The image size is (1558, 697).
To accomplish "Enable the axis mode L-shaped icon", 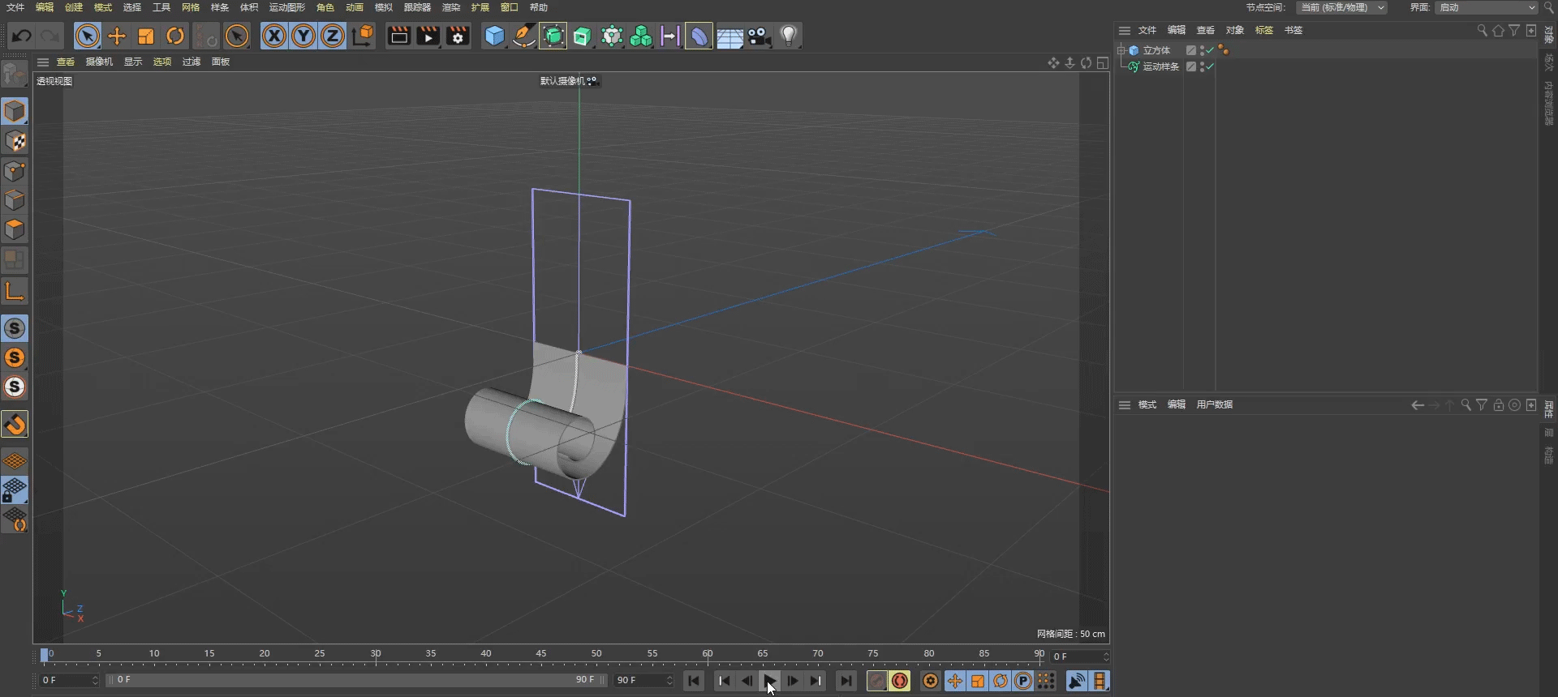I will point(15,291).
